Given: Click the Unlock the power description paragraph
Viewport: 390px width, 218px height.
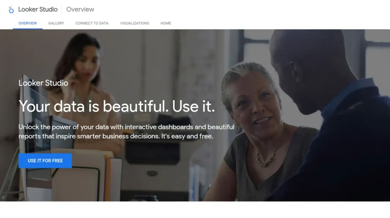Looking at the screenshot, I should 126,131.
